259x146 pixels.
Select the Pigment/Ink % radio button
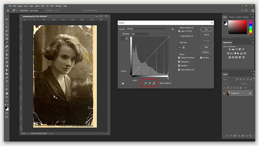[180, 36]
